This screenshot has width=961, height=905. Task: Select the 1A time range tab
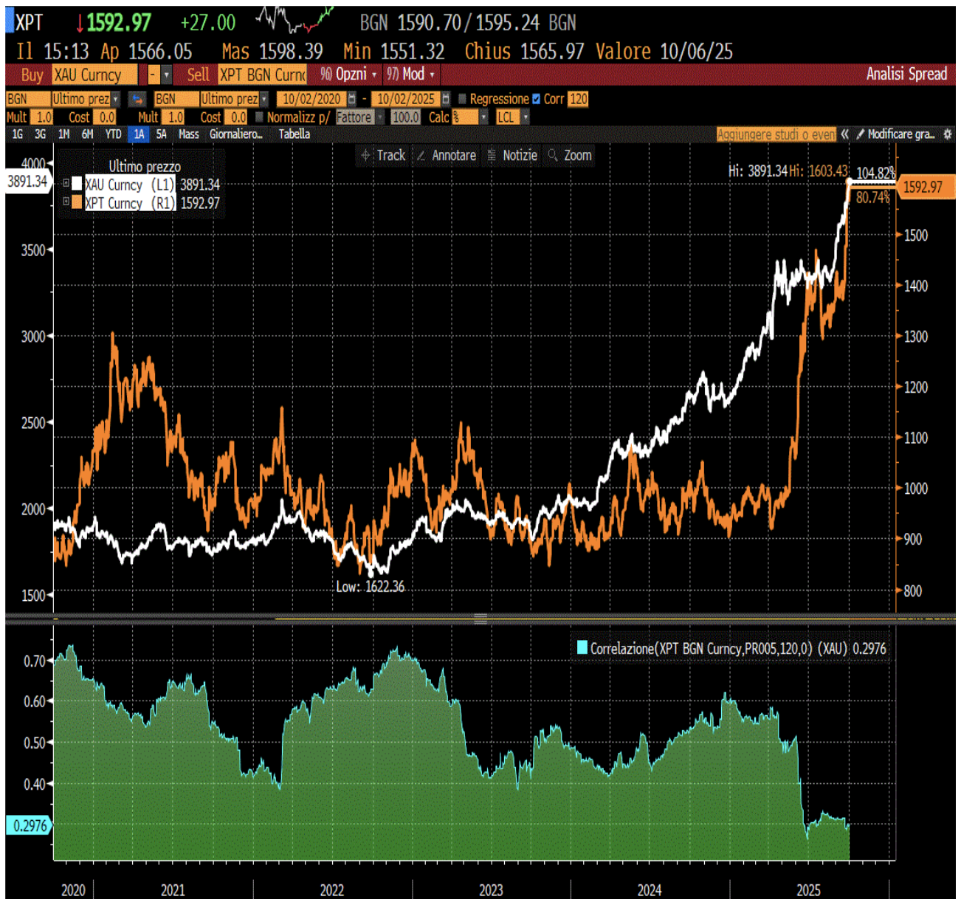tap(139, 134)
